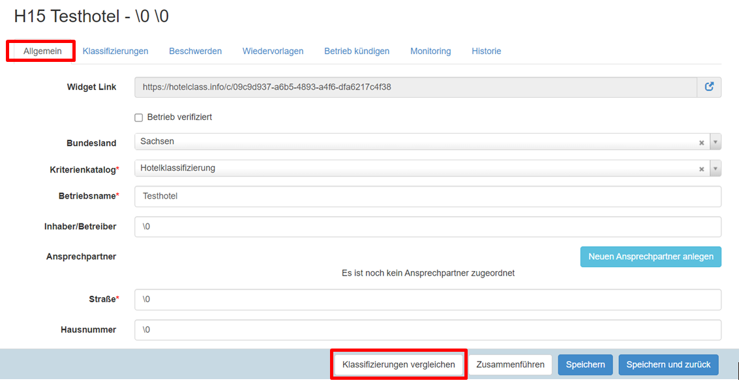Viewport: 739px width, 385px height.
Task: Expand the Bundesland dropdown arrow
Action: 715,142
